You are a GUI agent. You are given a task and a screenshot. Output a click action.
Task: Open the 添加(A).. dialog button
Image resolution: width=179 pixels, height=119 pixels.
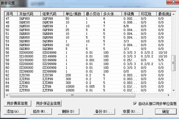point(15,111)
